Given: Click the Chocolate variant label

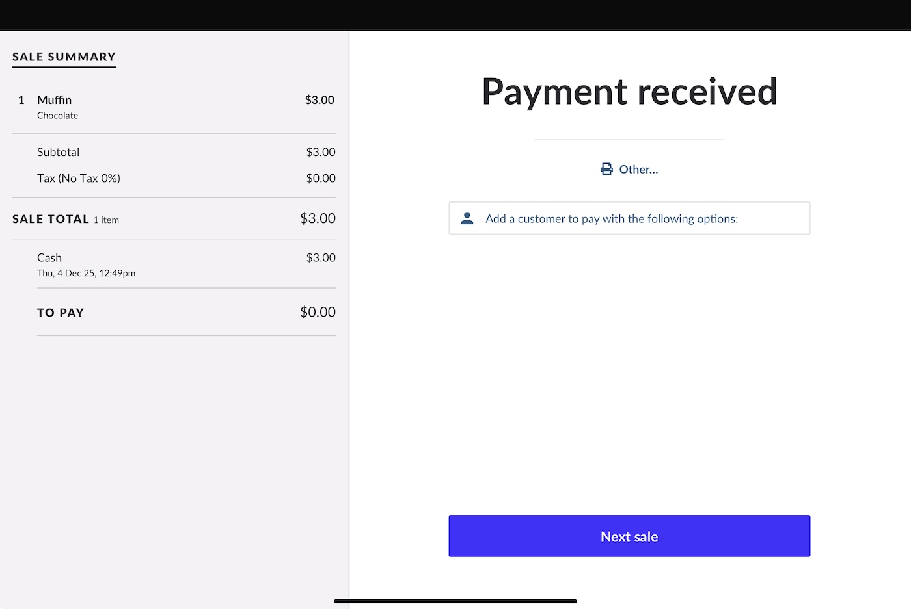Looking at the screenshot, I should (57, 116).
